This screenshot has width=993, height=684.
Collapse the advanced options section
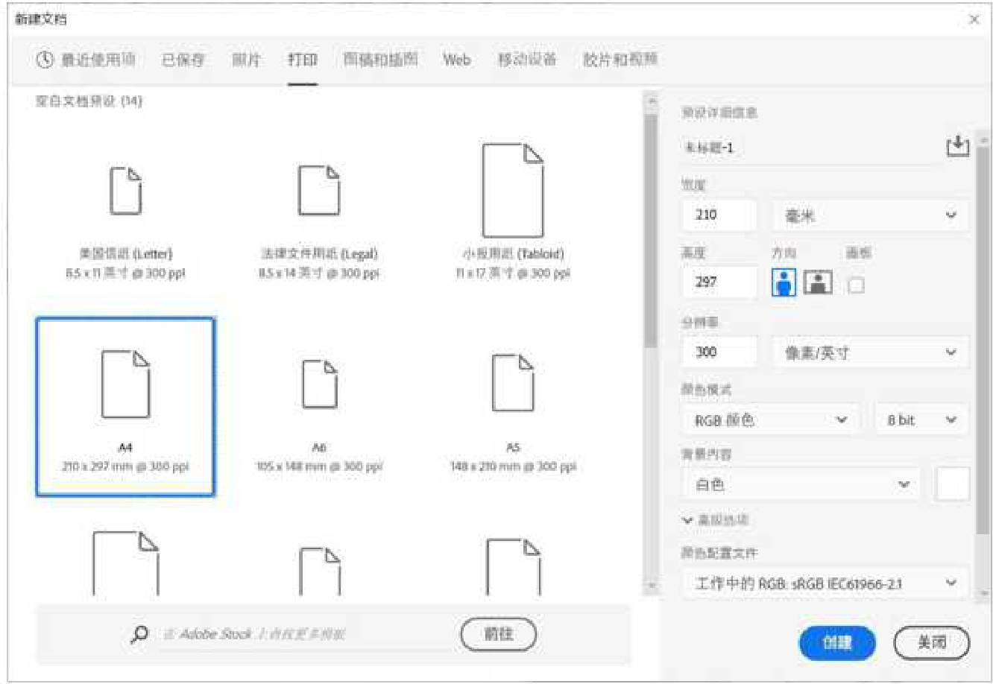[687, 520]
